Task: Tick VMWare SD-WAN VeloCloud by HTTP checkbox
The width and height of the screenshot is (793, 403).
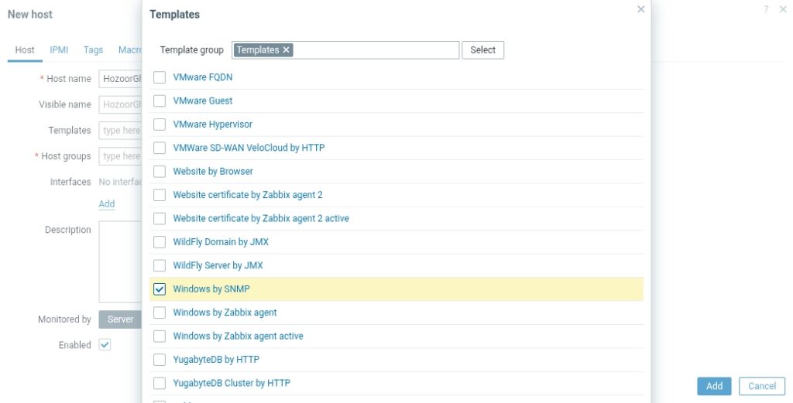Action: pyautogui.click(x=160, y=148)
